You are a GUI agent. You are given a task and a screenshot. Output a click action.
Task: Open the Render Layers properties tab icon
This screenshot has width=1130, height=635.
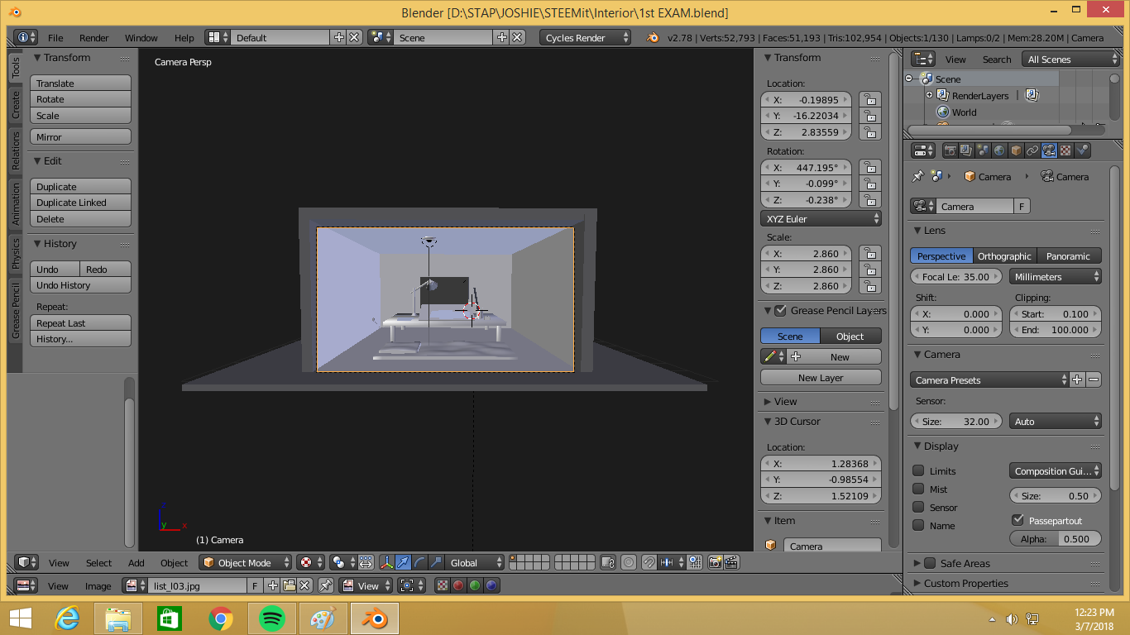click(965, 150)
